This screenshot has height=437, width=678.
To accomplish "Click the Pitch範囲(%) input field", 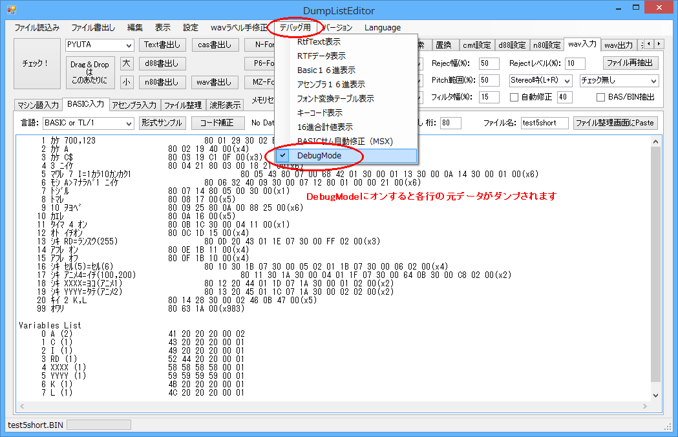I will pyautogui.click(x=489, y=80).
